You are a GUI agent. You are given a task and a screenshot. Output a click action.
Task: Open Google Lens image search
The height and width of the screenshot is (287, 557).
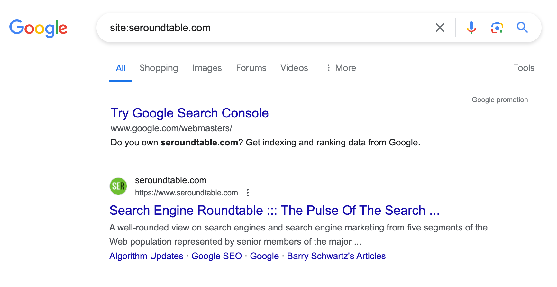pos(496,28)
